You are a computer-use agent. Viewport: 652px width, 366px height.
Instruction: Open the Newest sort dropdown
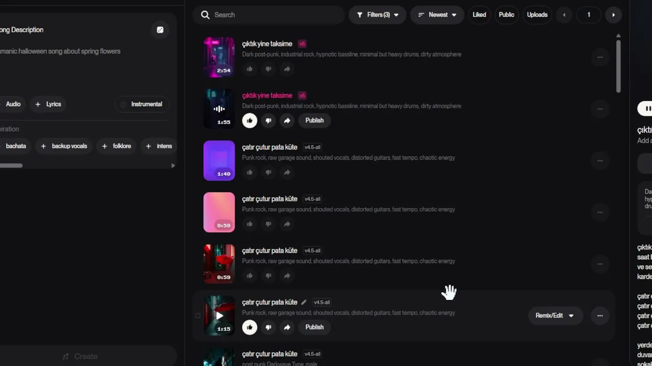[x=437, y=15]
